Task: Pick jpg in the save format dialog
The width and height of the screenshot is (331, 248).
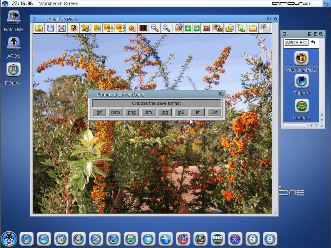Action: coord(165,112)
